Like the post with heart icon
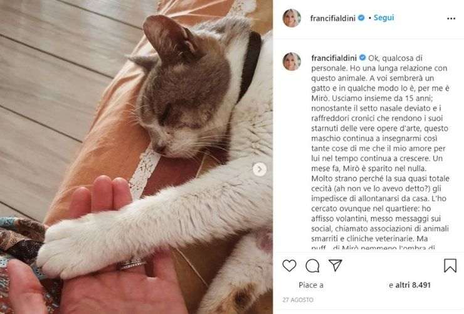Screen dimensions: 464x314 (289, 266)
